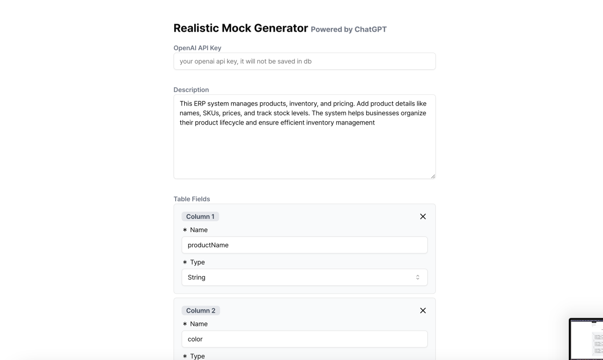Remove Column 1 with its X icon
This screenshot has width=603, height=360.
coord(423,216)
